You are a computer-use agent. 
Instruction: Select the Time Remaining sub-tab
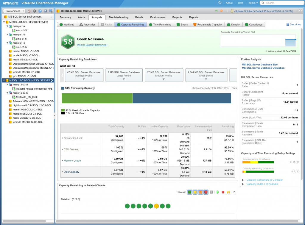(x=160, y=25)
